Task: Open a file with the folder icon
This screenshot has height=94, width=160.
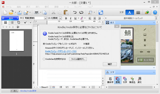Action: tap(11, 12)
